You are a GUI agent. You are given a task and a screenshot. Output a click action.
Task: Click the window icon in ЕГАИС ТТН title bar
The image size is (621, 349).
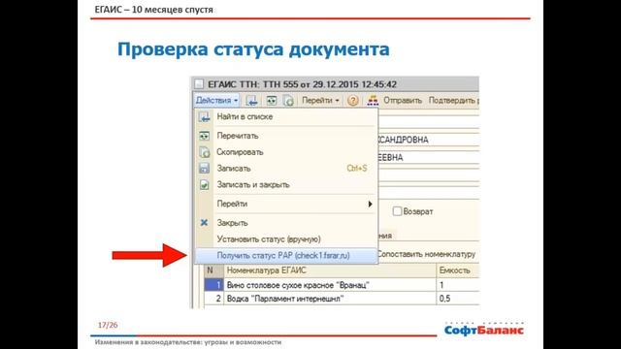pos(199,84)
